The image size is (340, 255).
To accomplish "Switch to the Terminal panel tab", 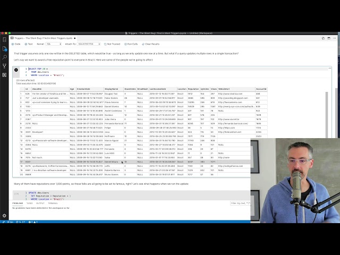I will (53, 203).
